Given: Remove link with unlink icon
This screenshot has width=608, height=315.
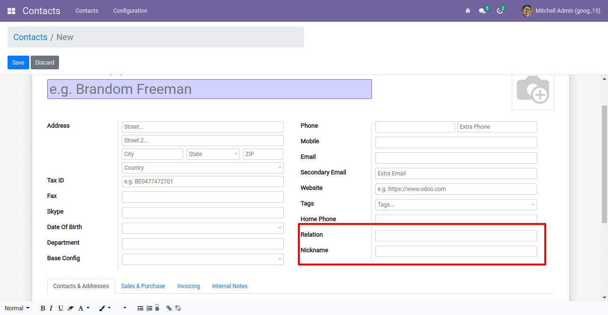Looking at the screenshot, I should point(178,308).
